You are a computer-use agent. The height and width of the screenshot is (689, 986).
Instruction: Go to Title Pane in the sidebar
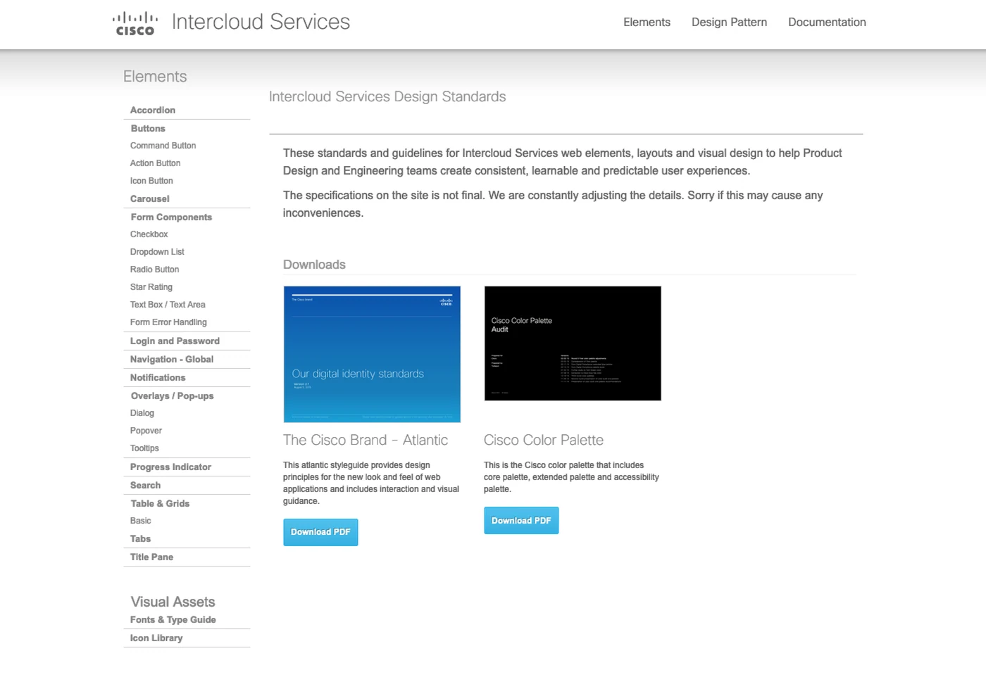click(x=151, y=557)
